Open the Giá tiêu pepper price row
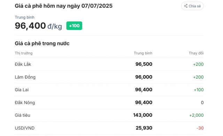The image size is (223, 136). 109,115
